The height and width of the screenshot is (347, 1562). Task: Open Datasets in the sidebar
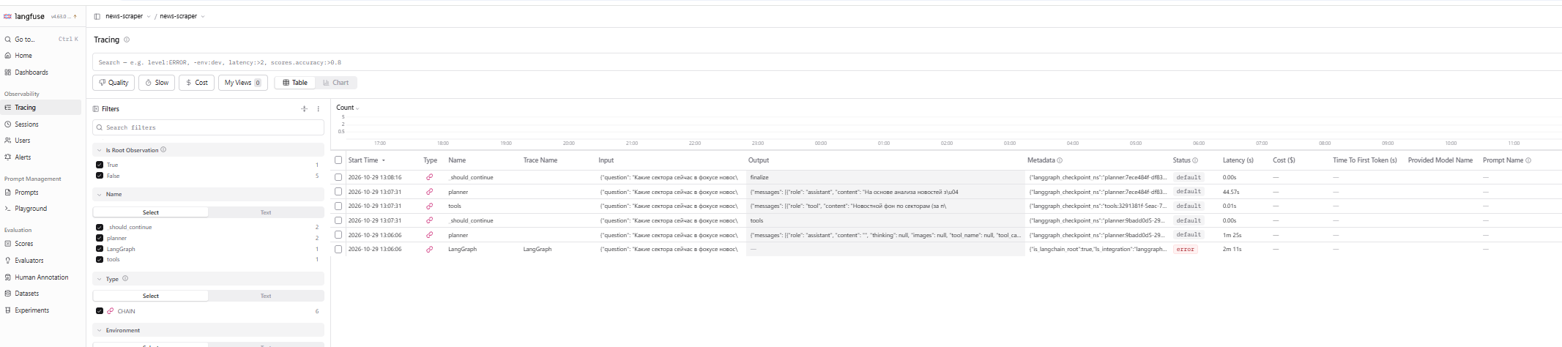[x=26, y=294]
